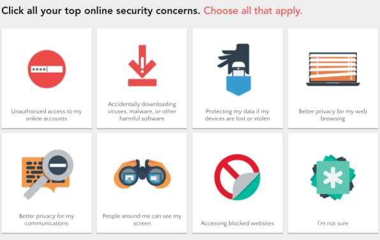This screenshot has height=240, width=380.
Task: Click the blue pocket below the stolen phone
Action: click(x=238, y=86)
